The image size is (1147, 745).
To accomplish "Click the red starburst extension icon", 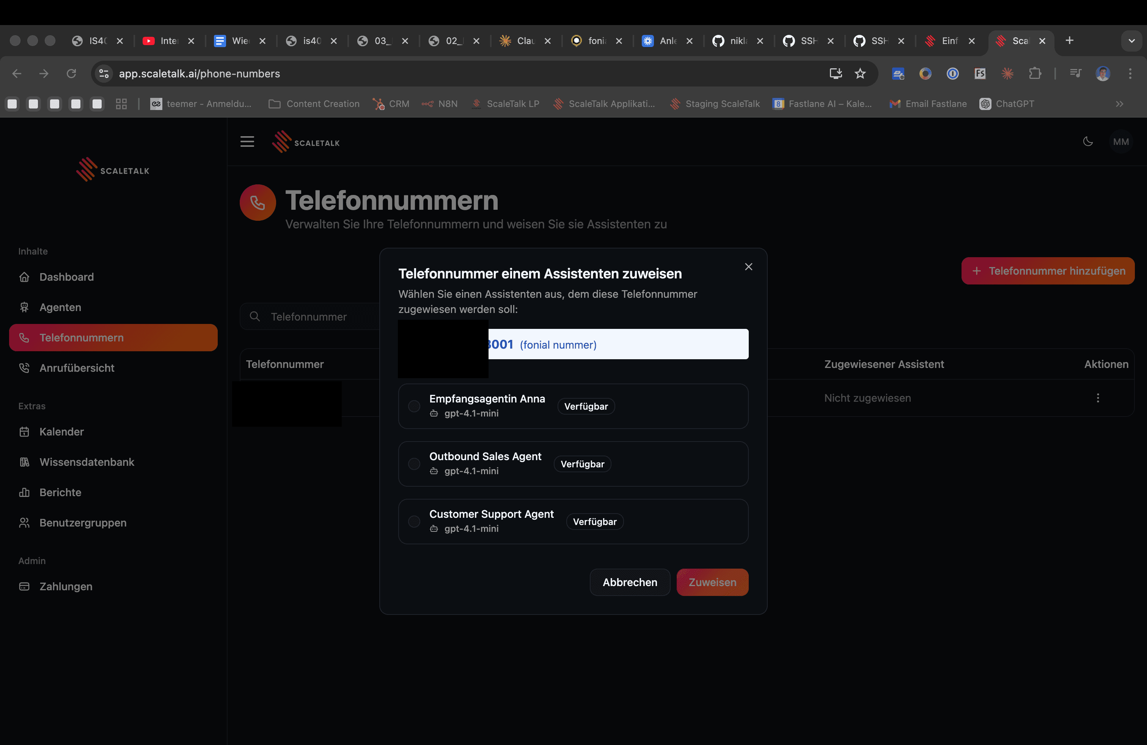I will (1007, 73).
